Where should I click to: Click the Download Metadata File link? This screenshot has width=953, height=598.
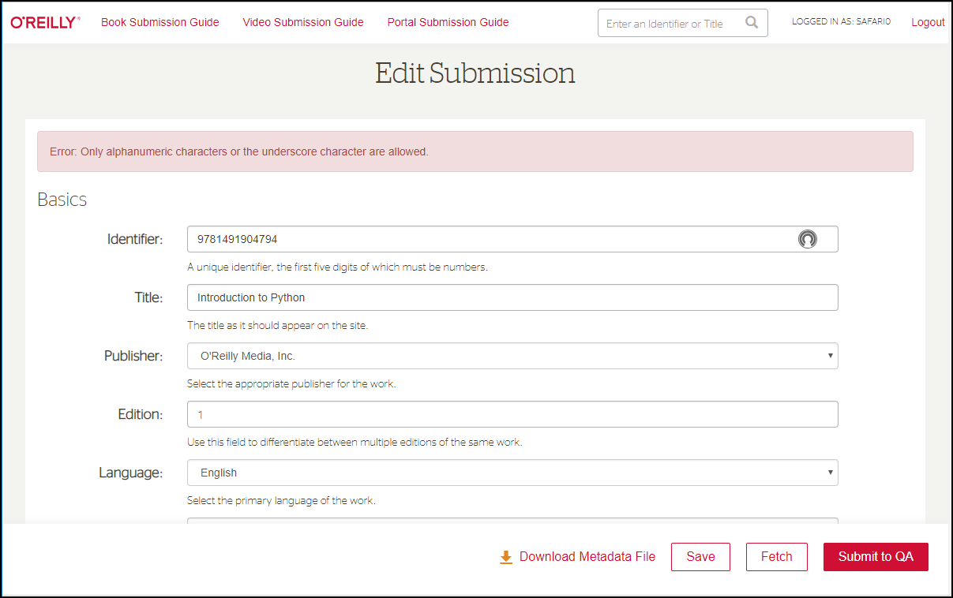[587, 557]
